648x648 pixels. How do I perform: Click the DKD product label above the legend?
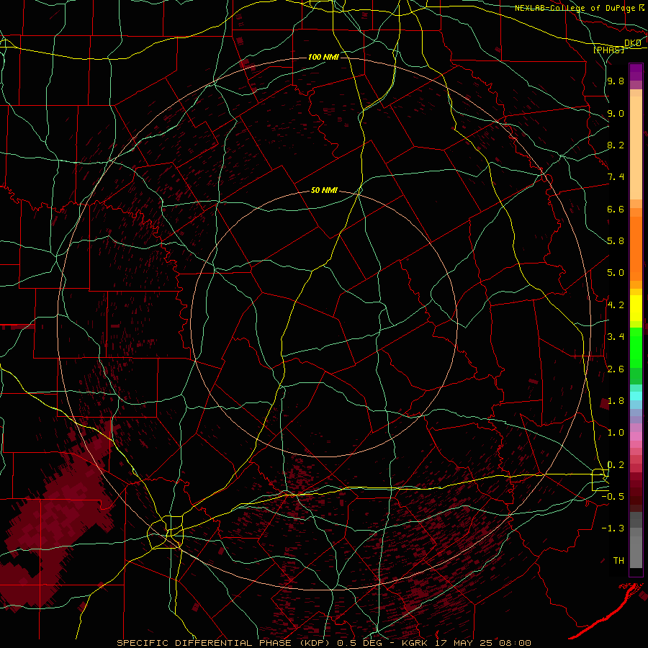pyautogui.click(x=632, y=43)
